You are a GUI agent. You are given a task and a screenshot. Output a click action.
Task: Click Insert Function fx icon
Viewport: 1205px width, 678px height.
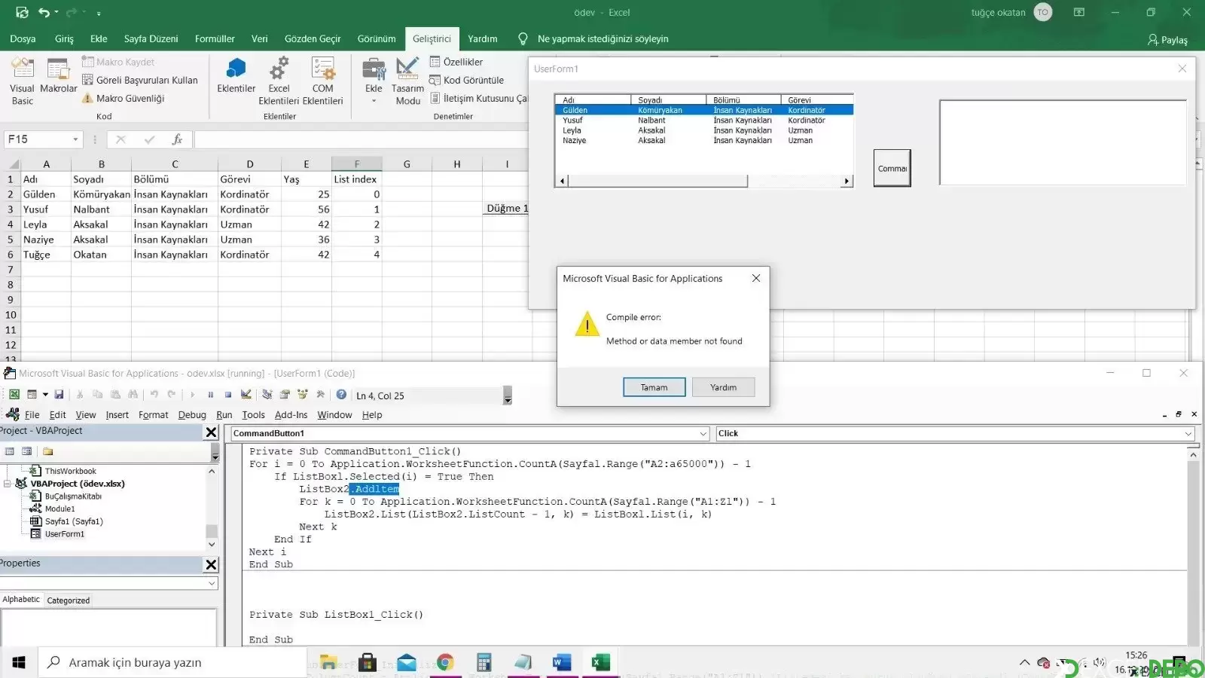pos(177,139)
